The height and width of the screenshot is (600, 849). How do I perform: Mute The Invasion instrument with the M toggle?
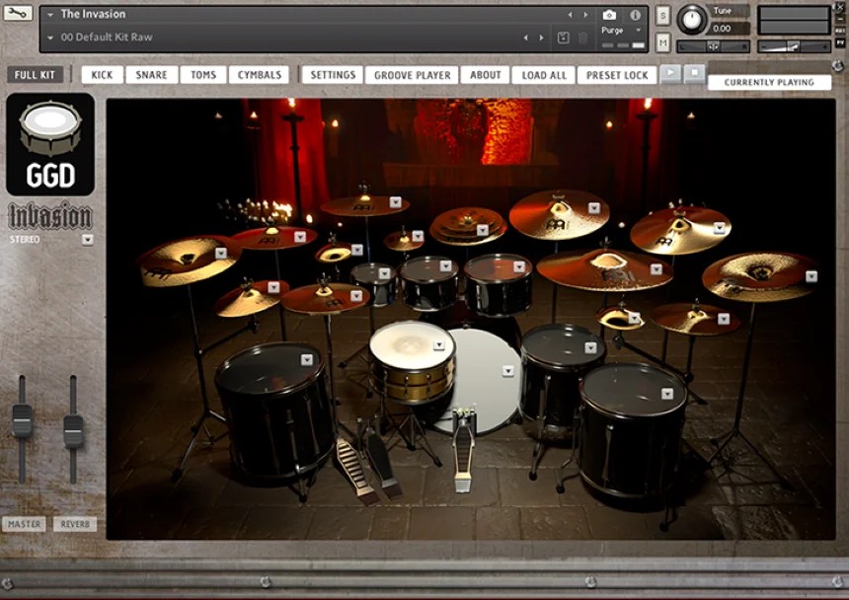coord(663,41)
